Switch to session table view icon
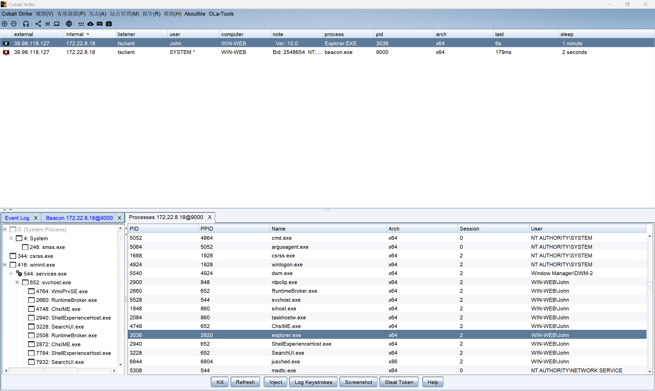655x391 pixels. coord(47,24)
